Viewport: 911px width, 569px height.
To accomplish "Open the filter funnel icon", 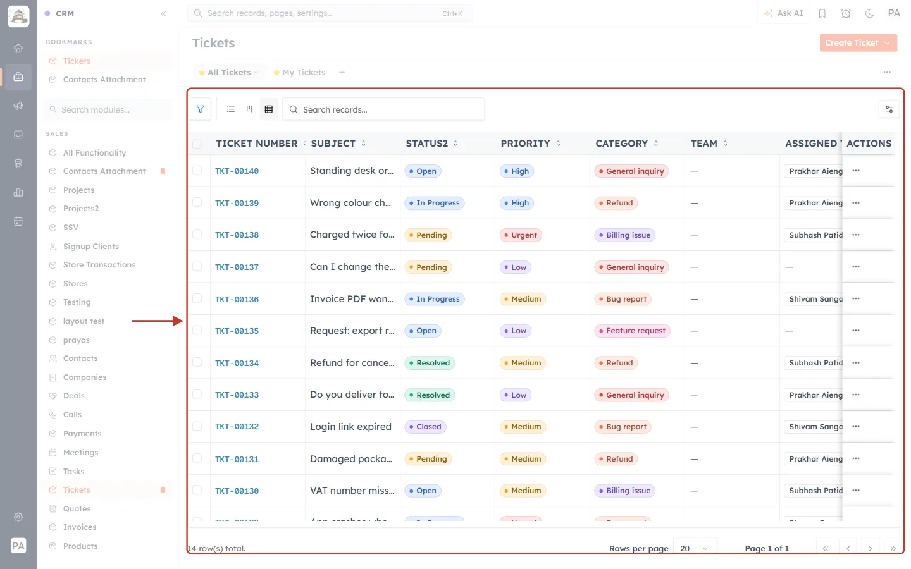I will pos(201,109).
